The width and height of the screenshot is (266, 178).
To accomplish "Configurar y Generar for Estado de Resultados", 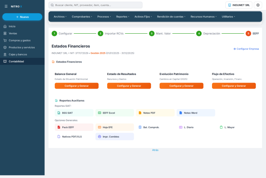I will [x=129, y=86].
